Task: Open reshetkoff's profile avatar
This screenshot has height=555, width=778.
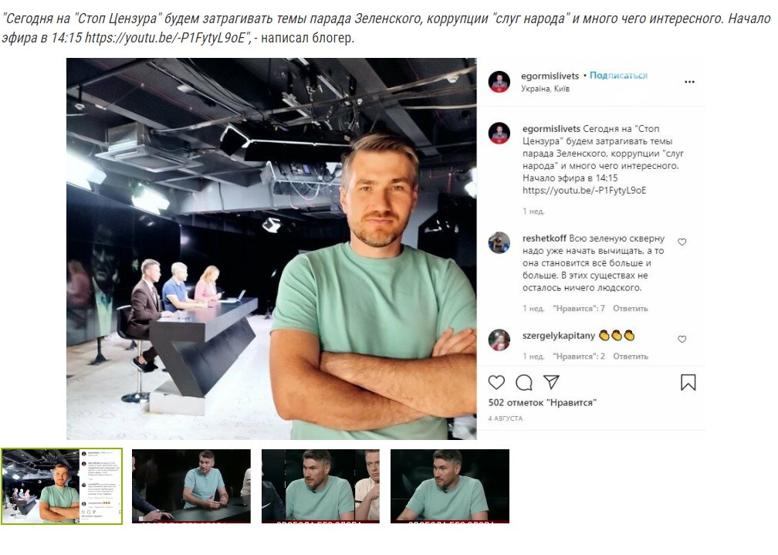Action: (499, 242)
